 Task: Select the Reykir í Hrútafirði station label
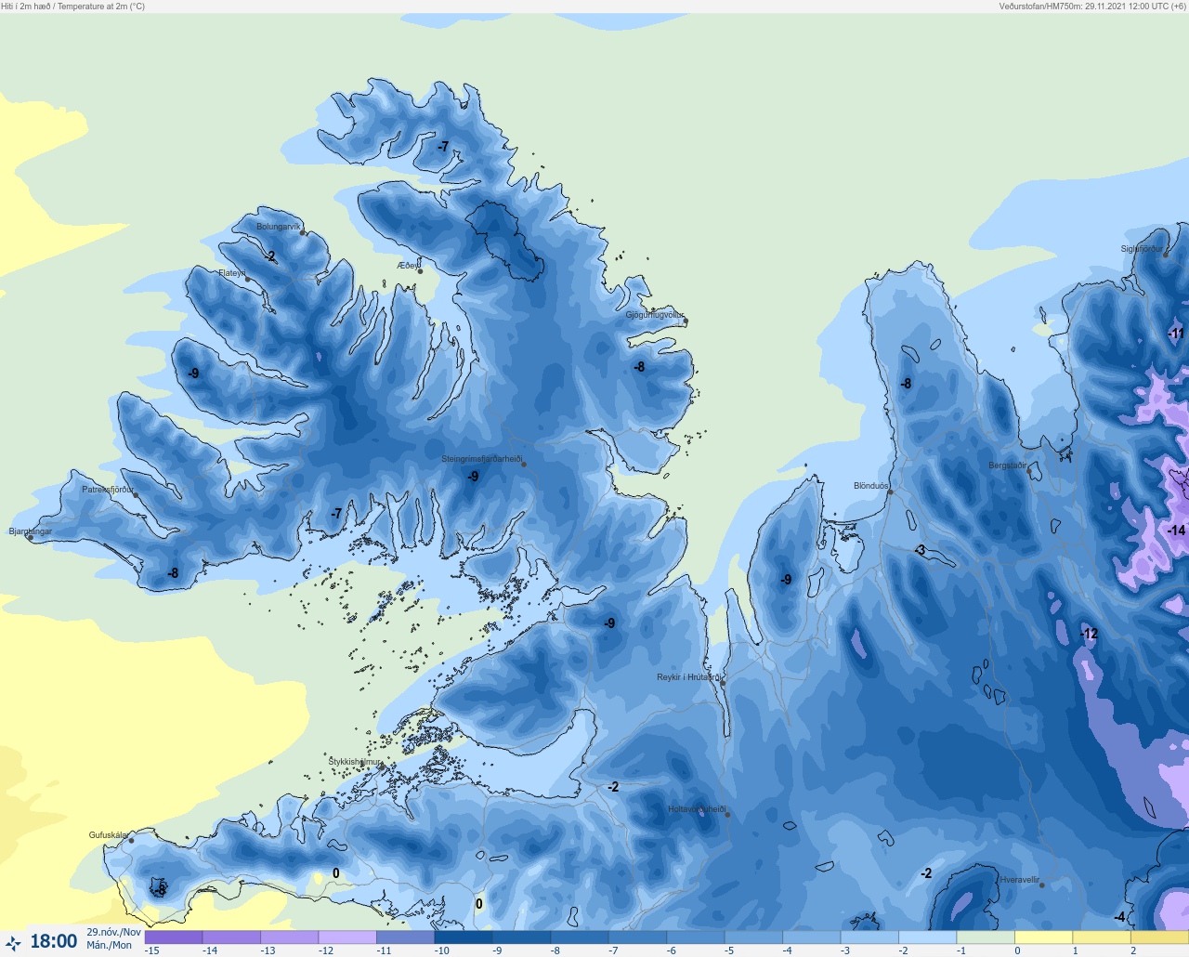[x=688, y=677]
